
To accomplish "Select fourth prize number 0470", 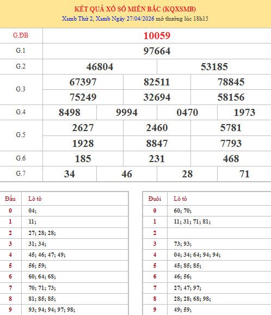I will pos(187,113).
